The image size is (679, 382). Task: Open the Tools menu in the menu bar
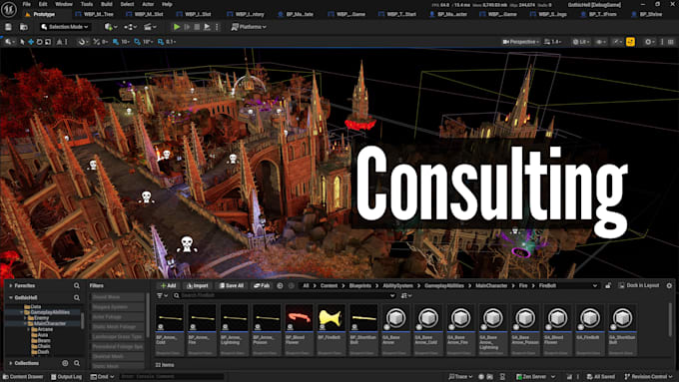coord(87,4)
